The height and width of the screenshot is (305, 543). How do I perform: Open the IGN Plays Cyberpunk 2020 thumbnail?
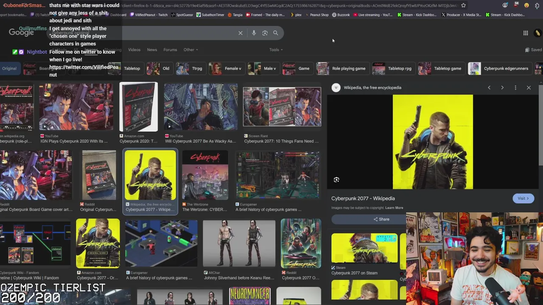tap(76, 107)
